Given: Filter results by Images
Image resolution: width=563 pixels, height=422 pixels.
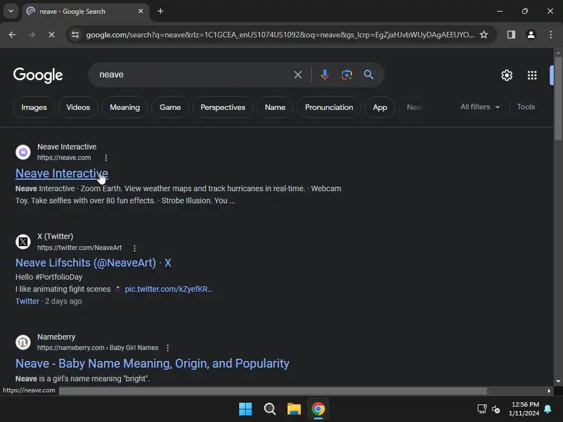Looking at the screenshot, I should click(34, 107).
